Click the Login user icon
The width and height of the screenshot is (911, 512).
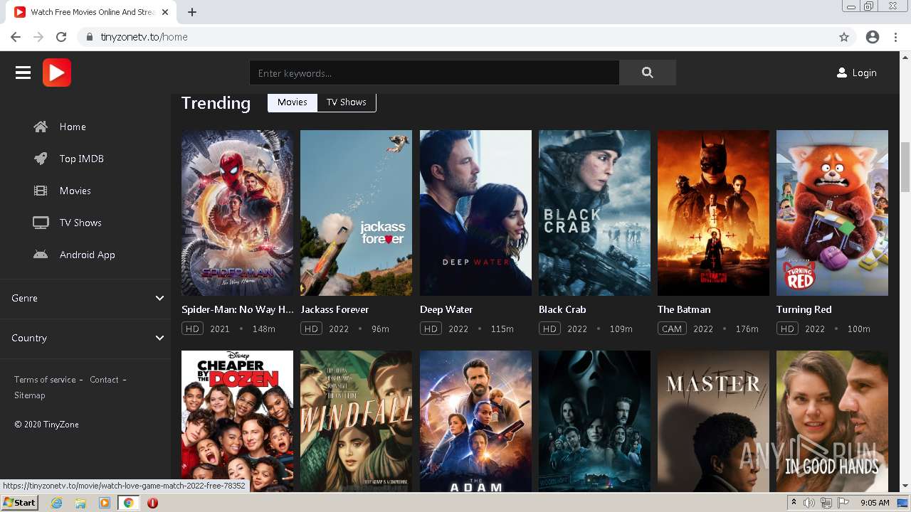pos(842,73)
